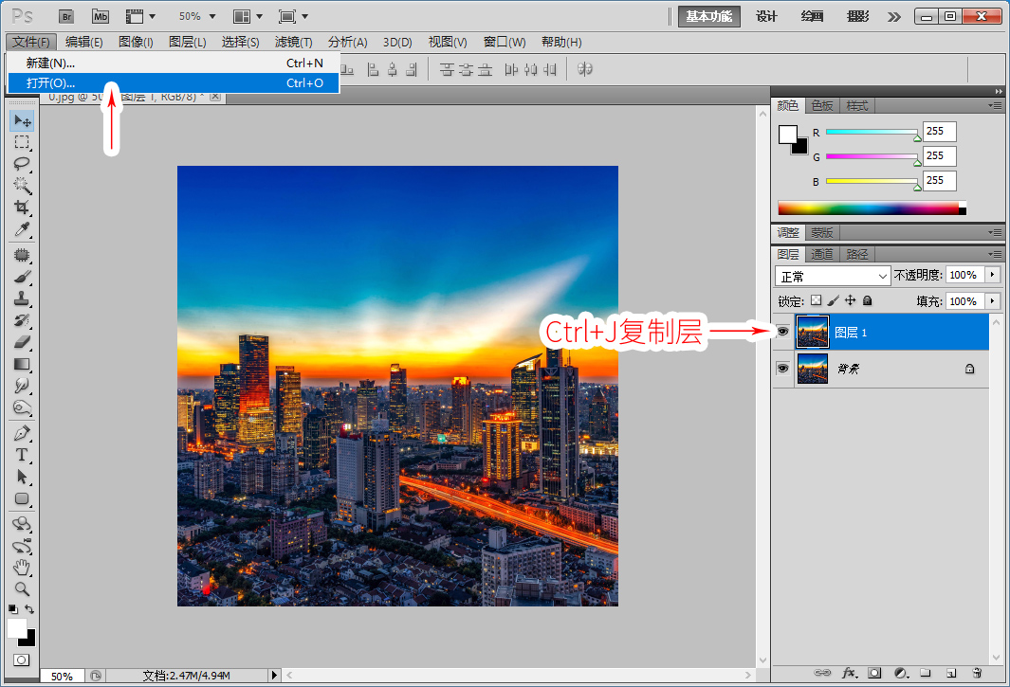Image resolution: width=1010 pixels, height=687 pixels.
Task: Add layer style with fx icon
Action: coord(850,673)
